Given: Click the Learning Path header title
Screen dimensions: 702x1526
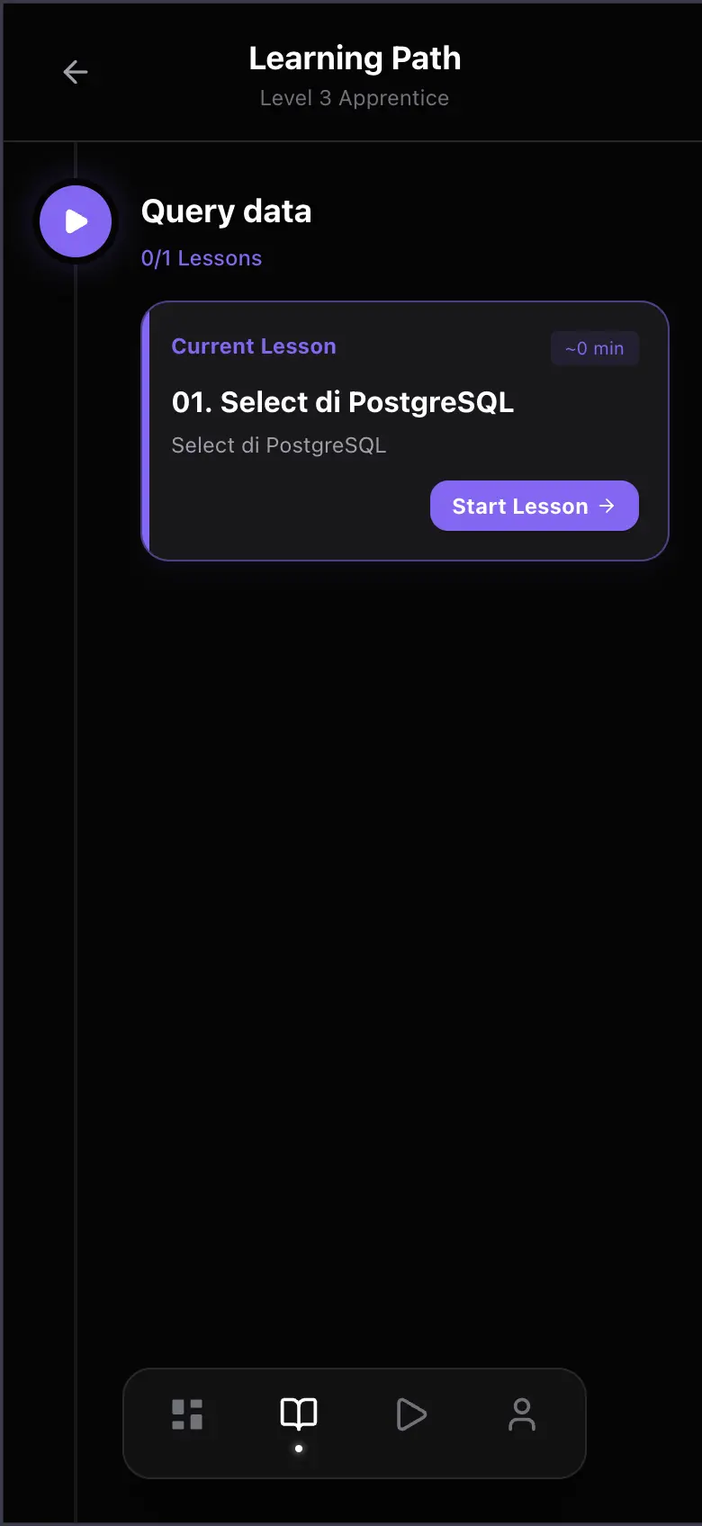Looking at the screenshot, I should pyautogui.click(x=355, y=58).
